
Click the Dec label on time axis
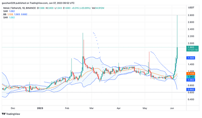pos(13,108)
